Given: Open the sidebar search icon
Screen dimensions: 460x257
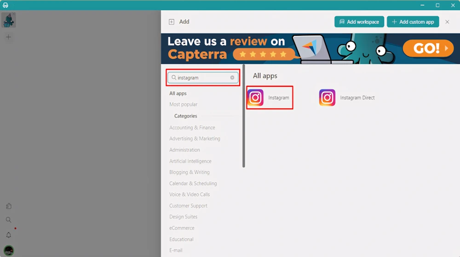Looking at the screenshot, I should tap(8, 220).
